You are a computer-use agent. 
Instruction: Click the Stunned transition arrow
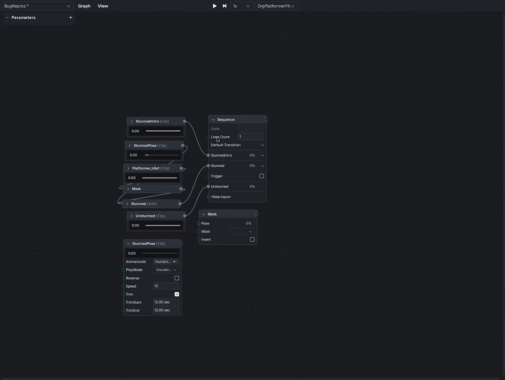point(262,166)
